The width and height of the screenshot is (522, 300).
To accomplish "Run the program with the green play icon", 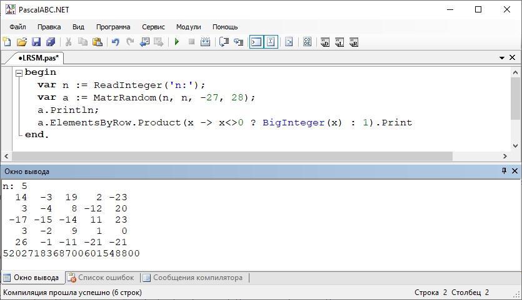I will pyautogui.click(x=177, y=42).
